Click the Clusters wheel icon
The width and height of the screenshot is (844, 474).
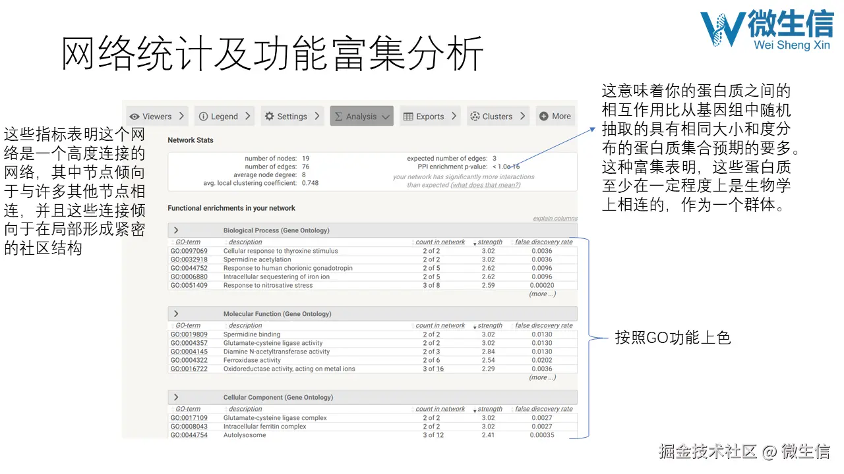(x=476, y=116)
